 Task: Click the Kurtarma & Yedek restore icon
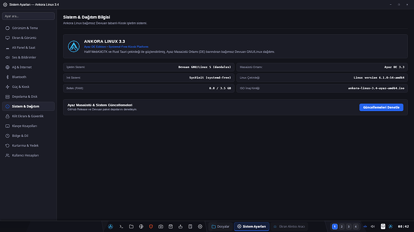click(7, 145)
